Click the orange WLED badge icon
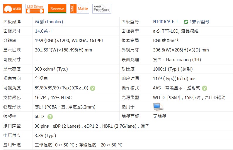 tap(13, 9)
